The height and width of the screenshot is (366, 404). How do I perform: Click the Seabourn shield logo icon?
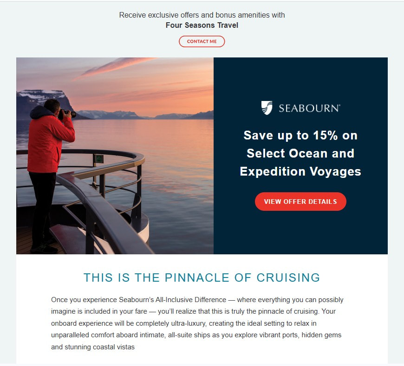267,107
